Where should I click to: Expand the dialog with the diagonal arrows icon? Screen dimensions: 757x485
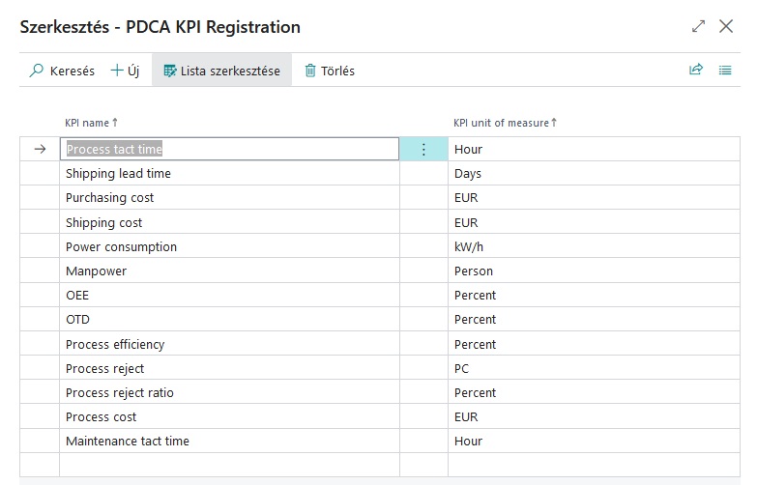click(699, 27)
